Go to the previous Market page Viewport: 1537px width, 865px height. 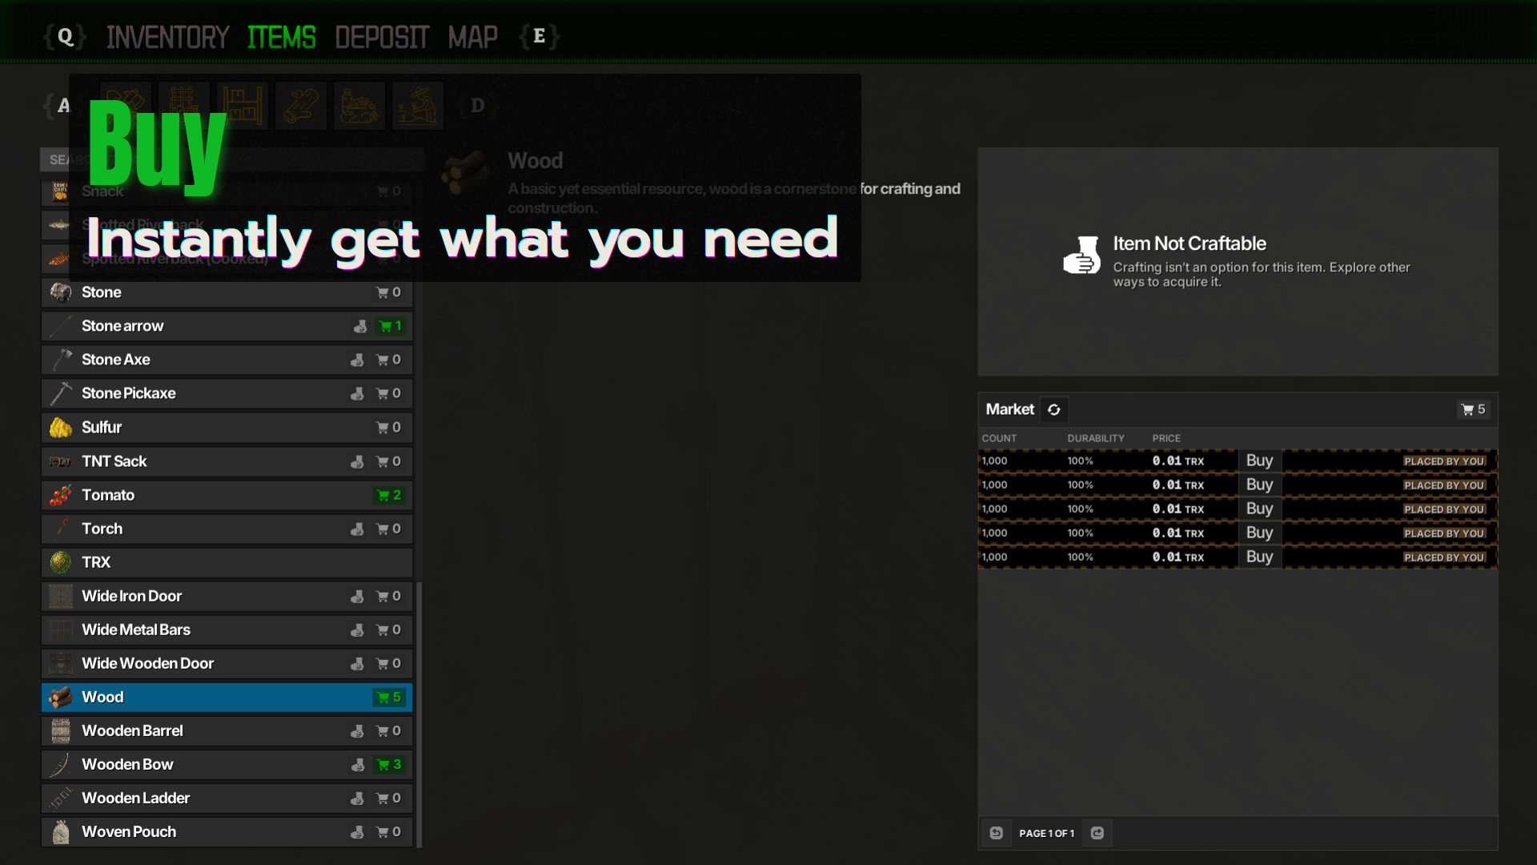(x=997, y=833)
